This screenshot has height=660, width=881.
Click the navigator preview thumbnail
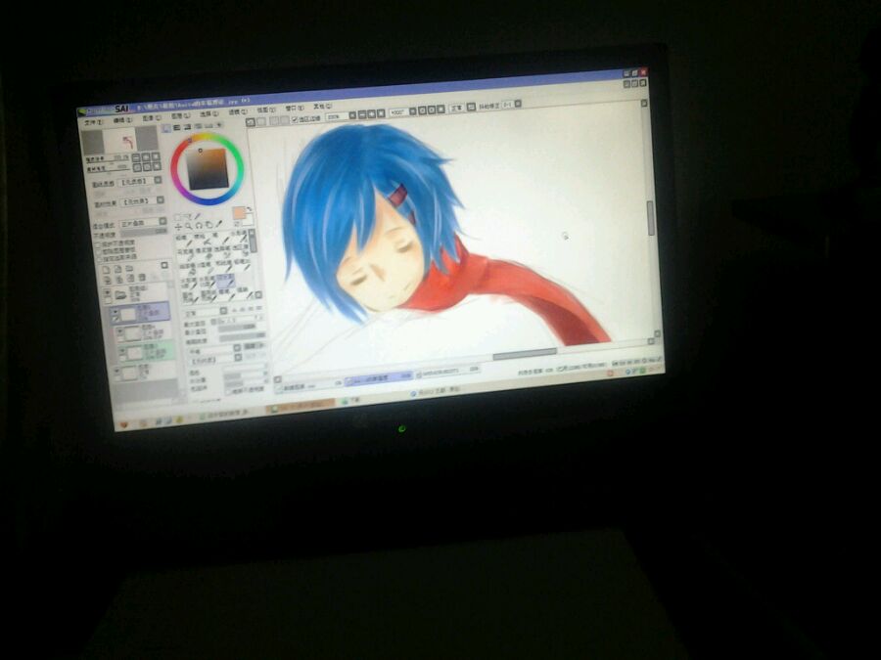pyautogui.click(x=120, y=140)
